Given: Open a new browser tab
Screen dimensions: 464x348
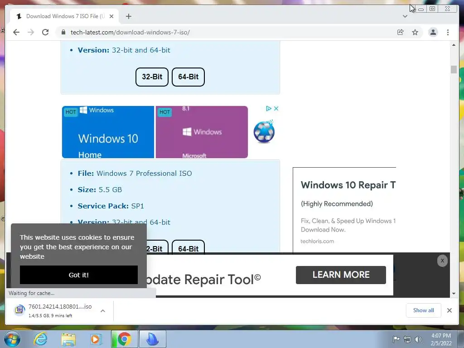Looking at the screenshot, I should [128, 16].
